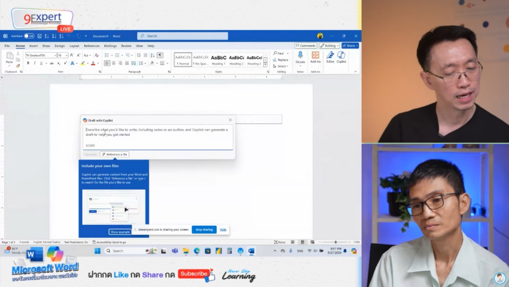This screenshot has width=509, height=287.
Task: Open the Review tab
Action: coord(126,45)
